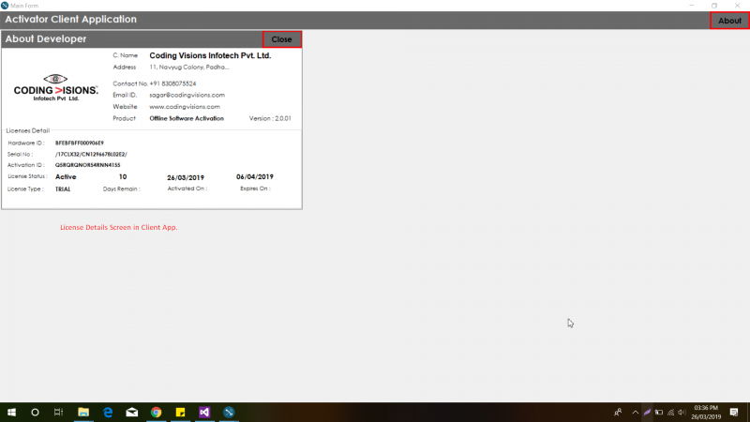Minimize the Main Form window
750x422 pixels.
pos(692,6)
